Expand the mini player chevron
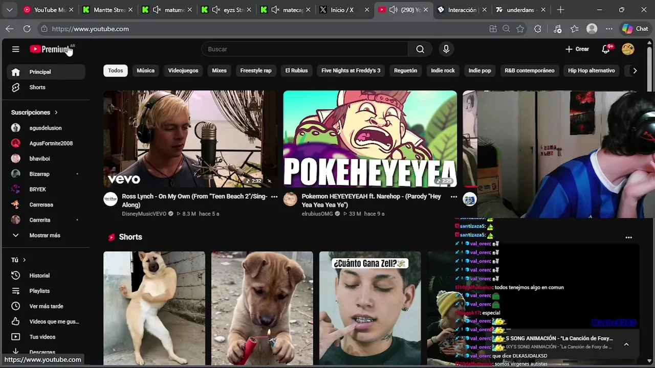Viewport: 655px width, 368px height. 626,344
